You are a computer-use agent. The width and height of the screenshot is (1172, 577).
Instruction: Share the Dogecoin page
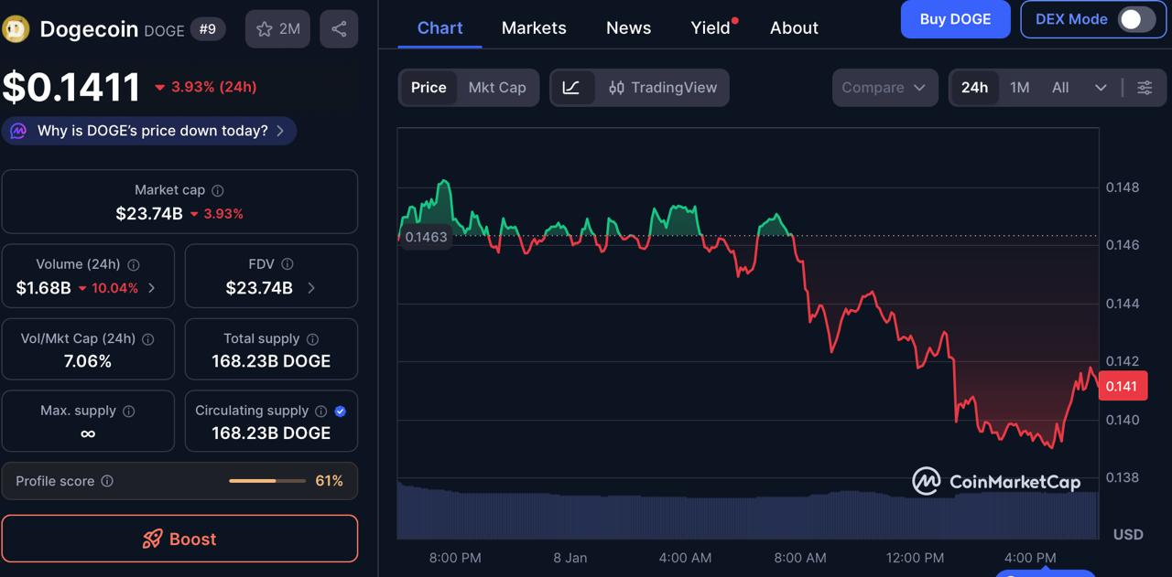[339, 28]
